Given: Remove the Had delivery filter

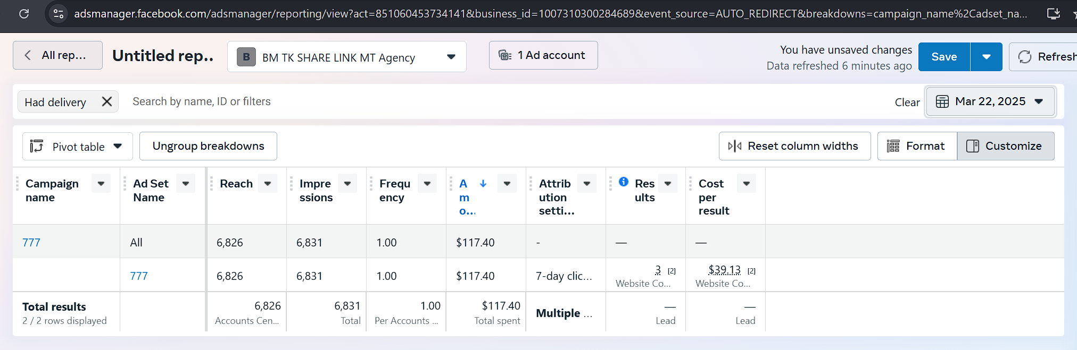Looking at the screenshot, I should coord(107,101).
